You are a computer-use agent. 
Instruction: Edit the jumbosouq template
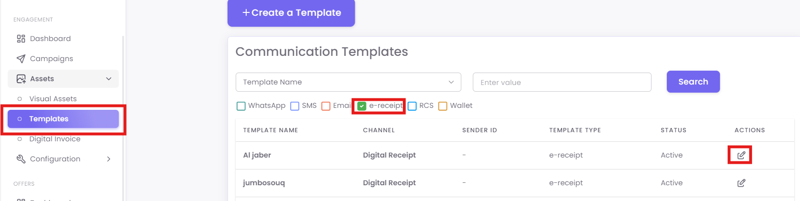741,183
